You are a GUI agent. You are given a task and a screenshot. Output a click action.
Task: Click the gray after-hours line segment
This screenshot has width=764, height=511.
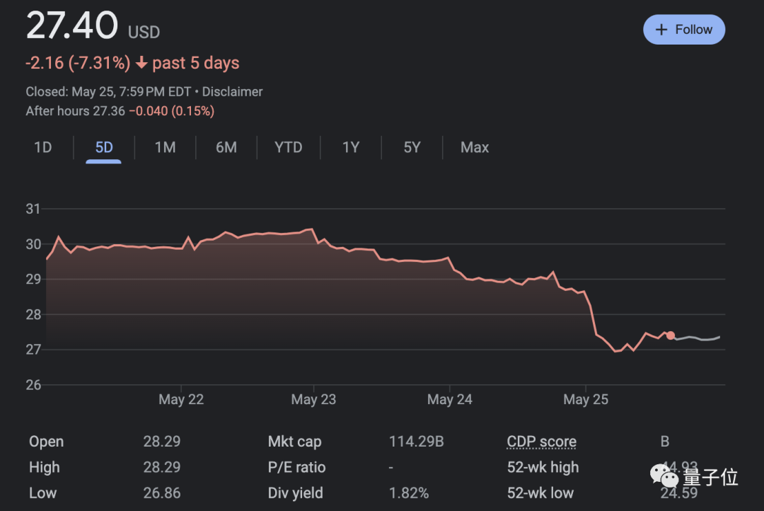(x=698, y=338)
